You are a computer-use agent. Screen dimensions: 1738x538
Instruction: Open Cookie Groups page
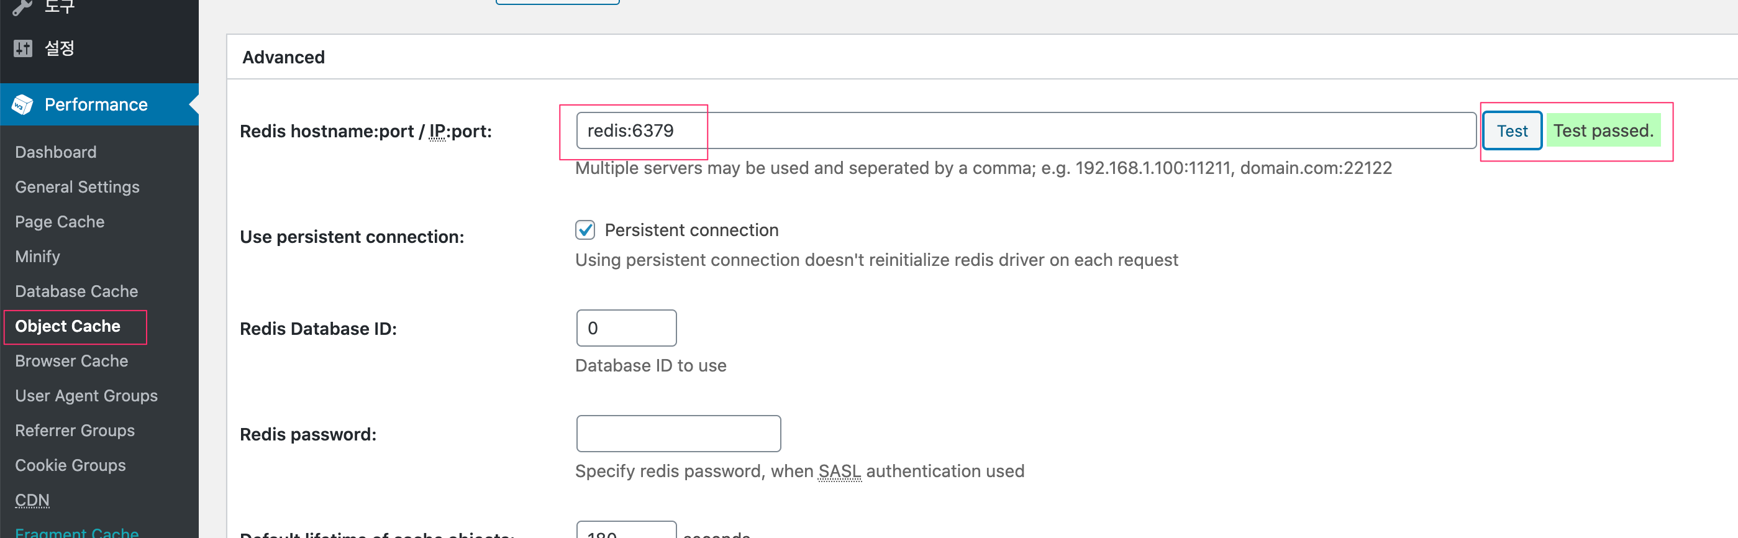click(x=70, y=465)
